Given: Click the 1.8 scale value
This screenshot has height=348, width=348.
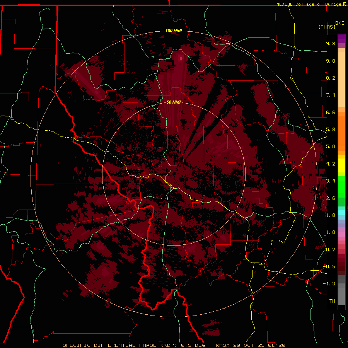Looking at the screenshot, I should coord(331,215).
